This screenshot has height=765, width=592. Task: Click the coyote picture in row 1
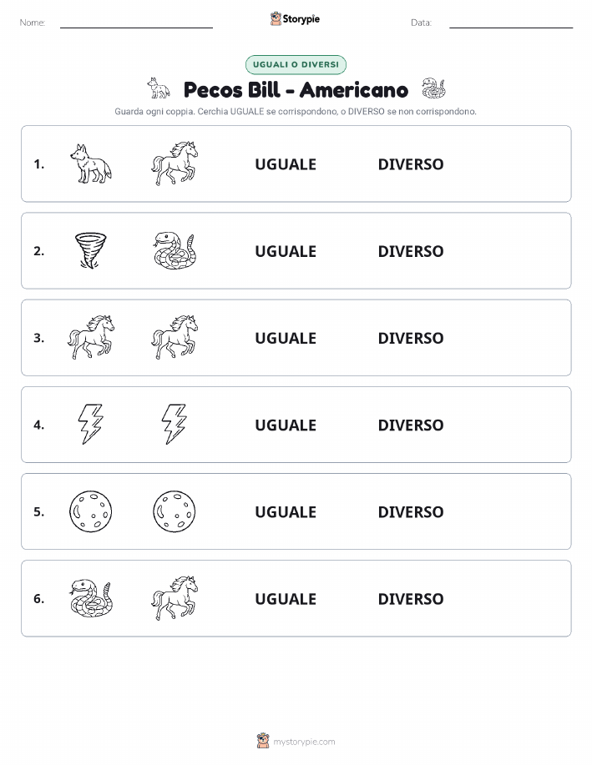coord(91,164)
